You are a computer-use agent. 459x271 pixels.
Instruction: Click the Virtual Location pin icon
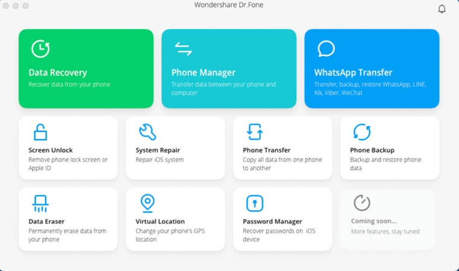tap(147, 204)
